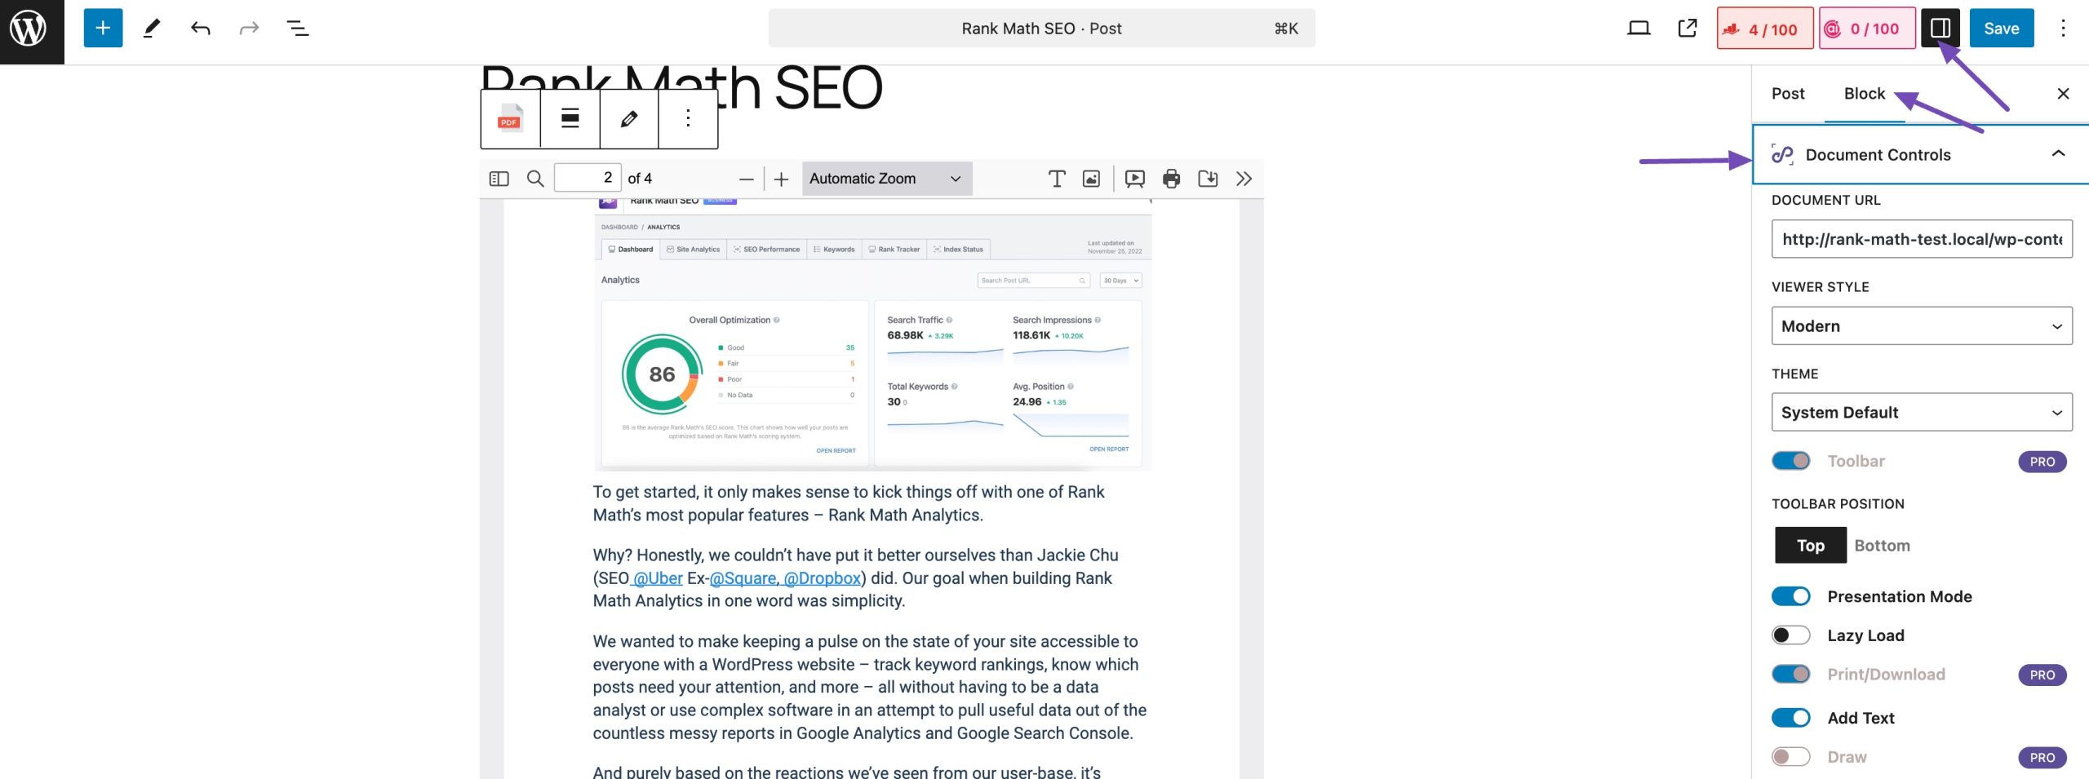2089x779 pixels.
Task: Close the settings sidebar
Action: (2063, 94)
